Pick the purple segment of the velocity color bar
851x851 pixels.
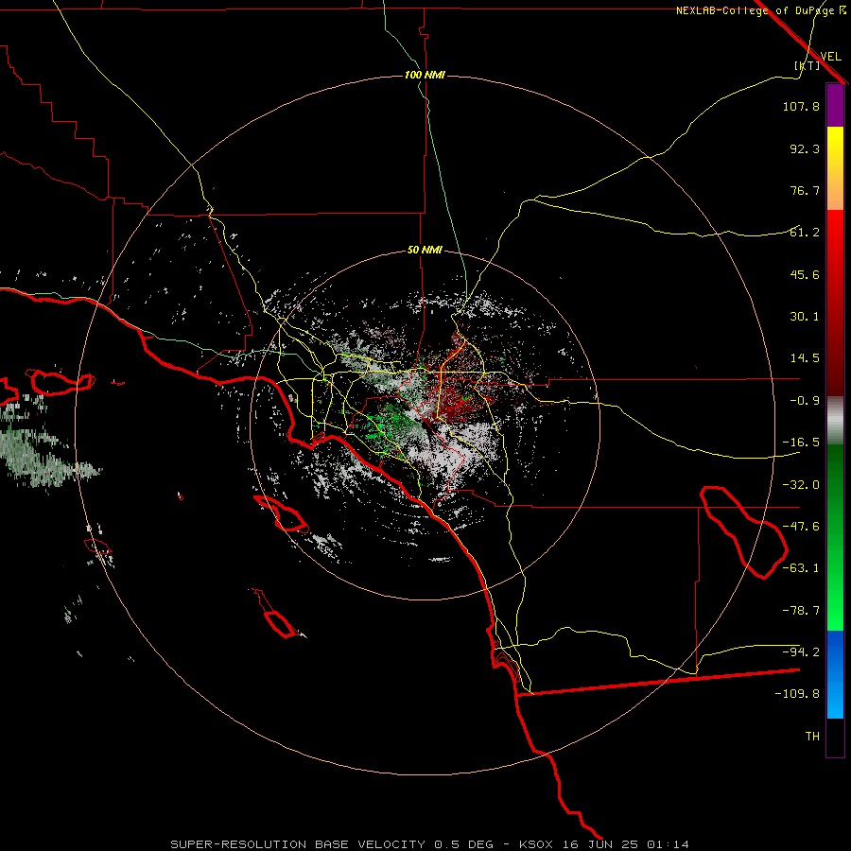coord(835,105)
